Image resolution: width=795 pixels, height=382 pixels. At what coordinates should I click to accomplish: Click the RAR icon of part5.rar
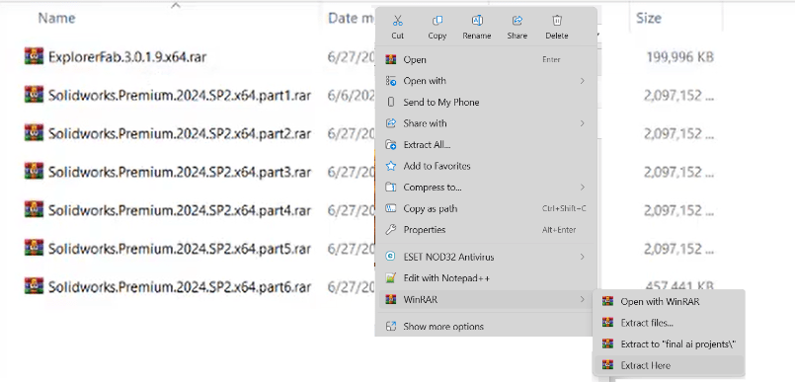pyautogui.click(x=34, y=248)
